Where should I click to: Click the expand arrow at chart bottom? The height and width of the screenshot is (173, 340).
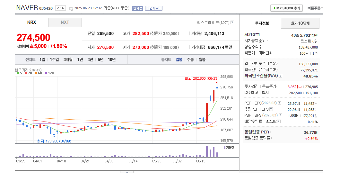point(127,172)
